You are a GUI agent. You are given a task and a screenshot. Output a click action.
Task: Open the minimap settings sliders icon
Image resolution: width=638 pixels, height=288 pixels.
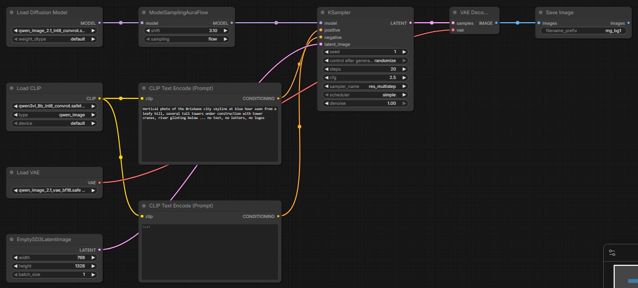click(x=612, y=252)
